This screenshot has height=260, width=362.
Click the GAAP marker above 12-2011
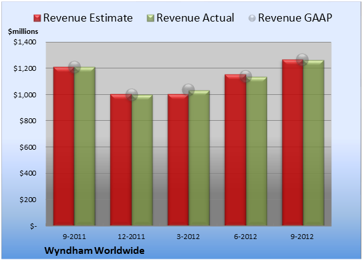point(132,95)
